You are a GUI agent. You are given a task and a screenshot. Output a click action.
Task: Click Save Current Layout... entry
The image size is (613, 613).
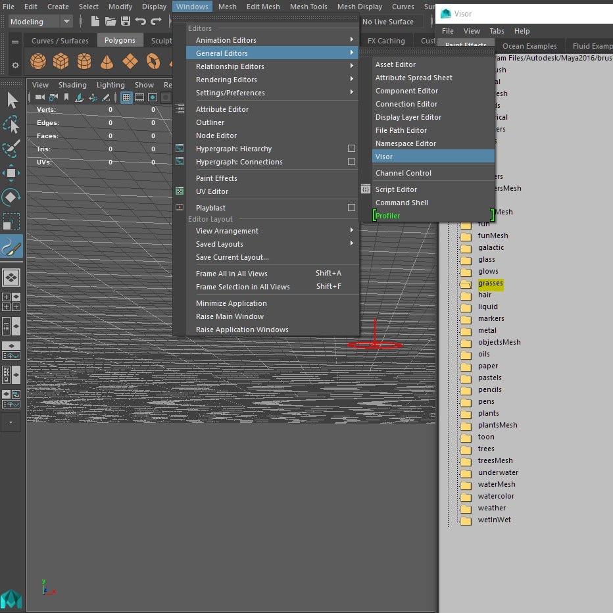(x=272, y=257)
